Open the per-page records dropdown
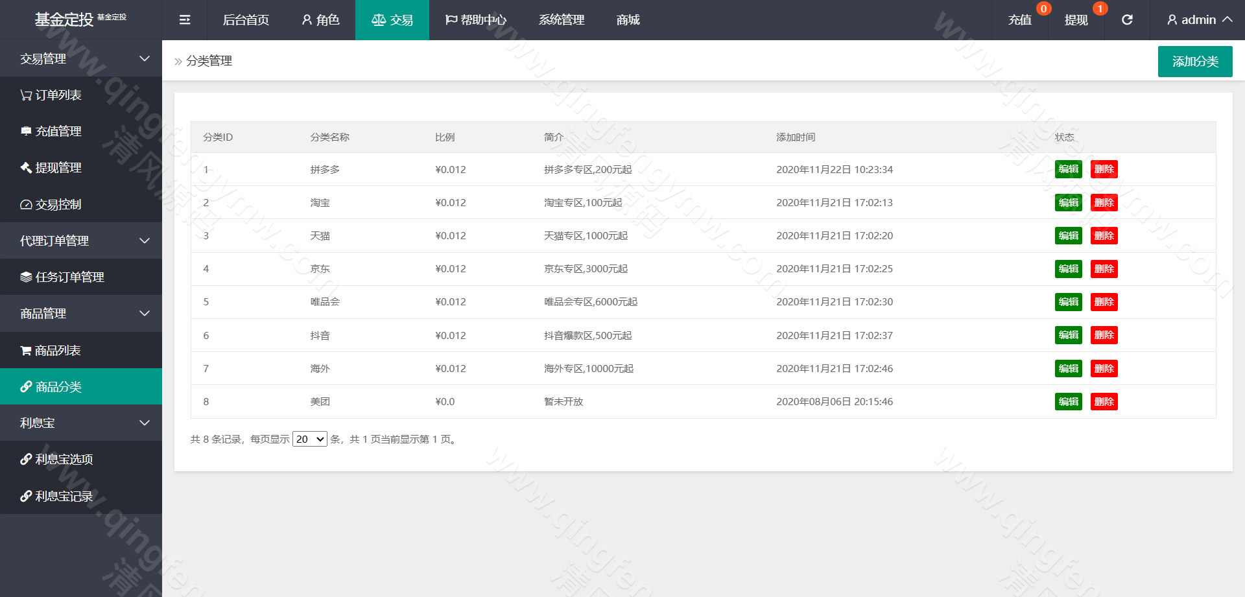This screenshot has width=1245, height=597. coord(309,439)
